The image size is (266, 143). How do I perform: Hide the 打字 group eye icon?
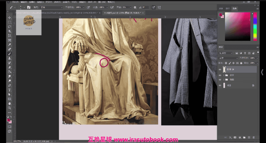point(220,75)
